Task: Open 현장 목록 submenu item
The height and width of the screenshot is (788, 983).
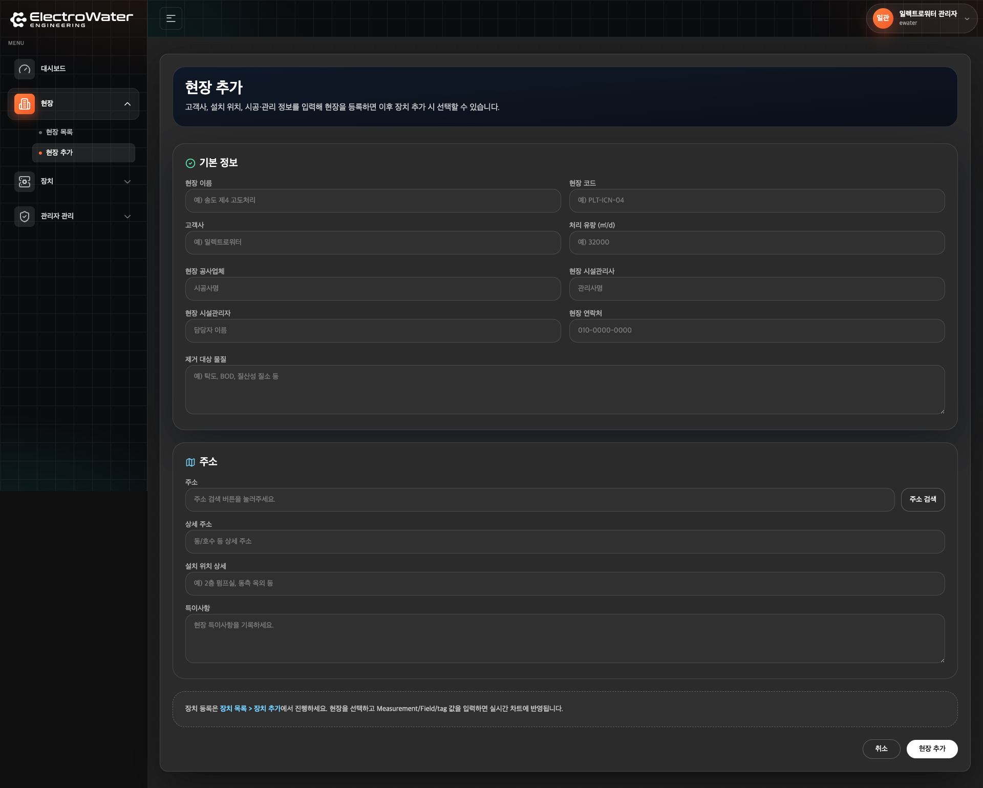Action: click(x=59, y=132)
